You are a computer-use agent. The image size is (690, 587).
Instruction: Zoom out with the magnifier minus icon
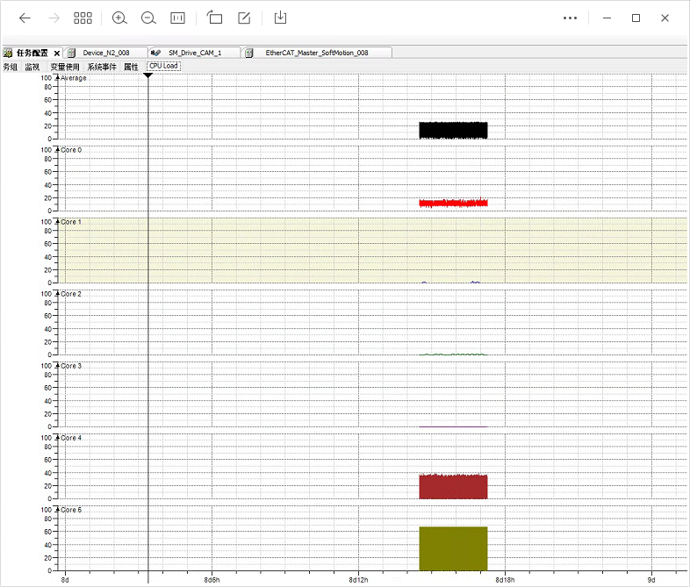[148, 18]
